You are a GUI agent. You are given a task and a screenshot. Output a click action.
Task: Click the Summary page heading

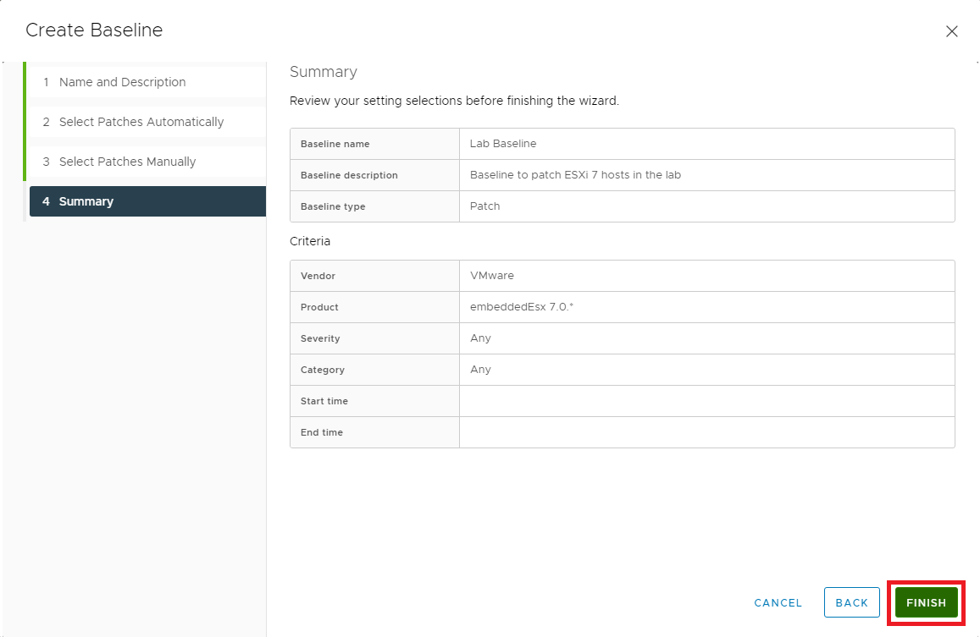click(x=324, y=72)
